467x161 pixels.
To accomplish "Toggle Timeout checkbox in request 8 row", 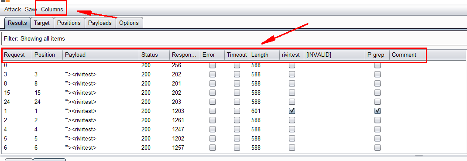I will click(237, 83).
